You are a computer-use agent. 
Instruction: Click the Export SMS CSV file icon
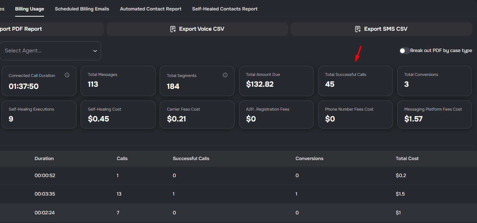(358, 29)
